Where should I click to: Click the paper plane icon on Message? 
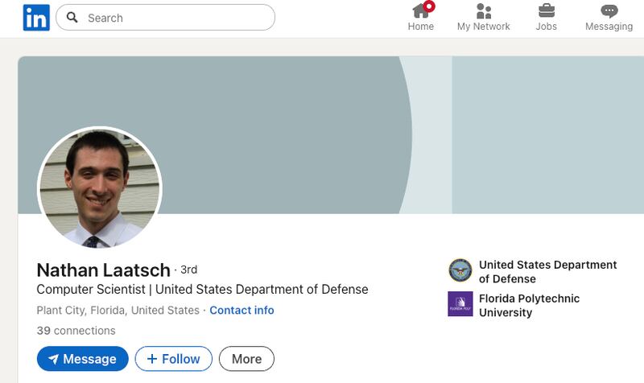(x=53, y=359)
